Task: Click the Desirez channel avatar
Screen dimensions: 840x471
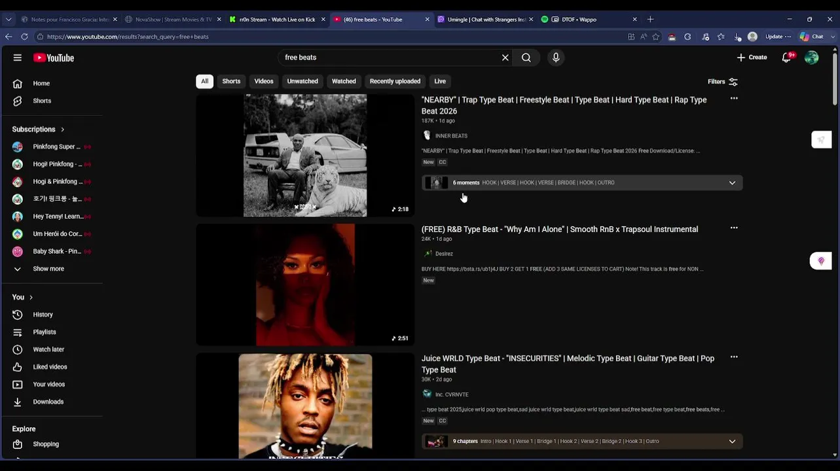Action: tap(427, 253)
